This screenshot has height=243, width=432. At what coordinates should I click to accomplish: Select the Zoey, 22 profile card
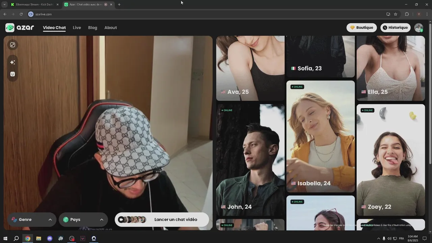[x=391, y=160]
